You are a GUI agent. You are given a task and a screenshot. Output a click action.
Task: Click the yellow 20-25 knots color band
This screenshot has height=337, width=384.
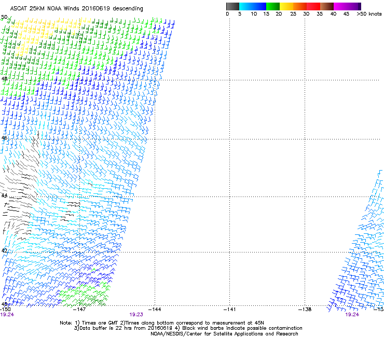coord(286,6)
